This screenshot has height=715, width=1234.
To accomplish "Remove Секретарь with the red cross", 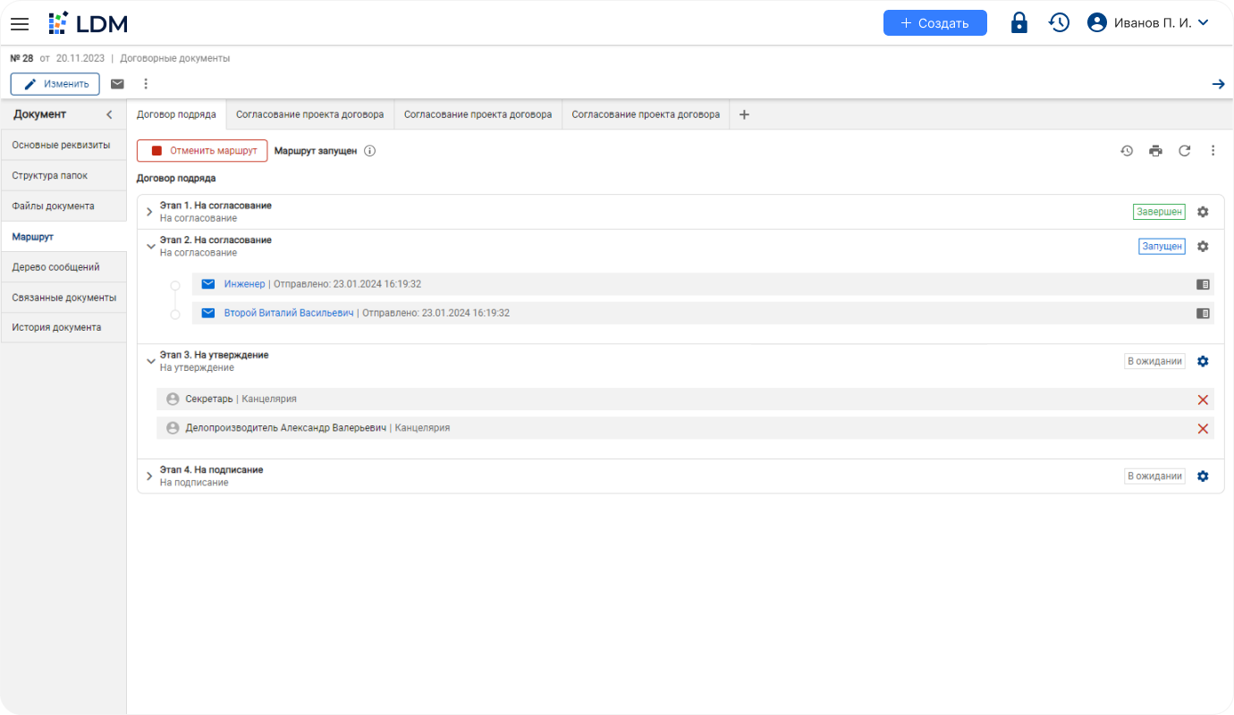I will (1203, 400).
